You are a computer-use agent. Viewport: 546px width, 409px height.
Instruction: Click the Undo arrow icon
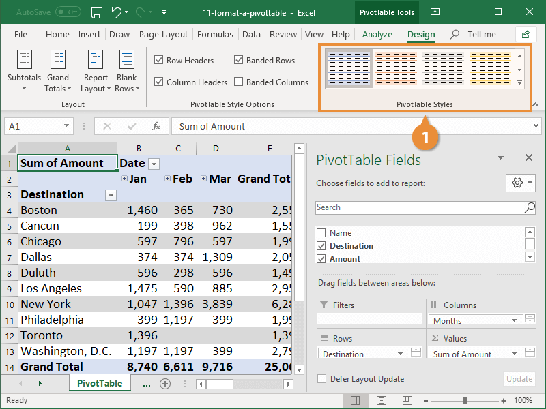point(116,12)
